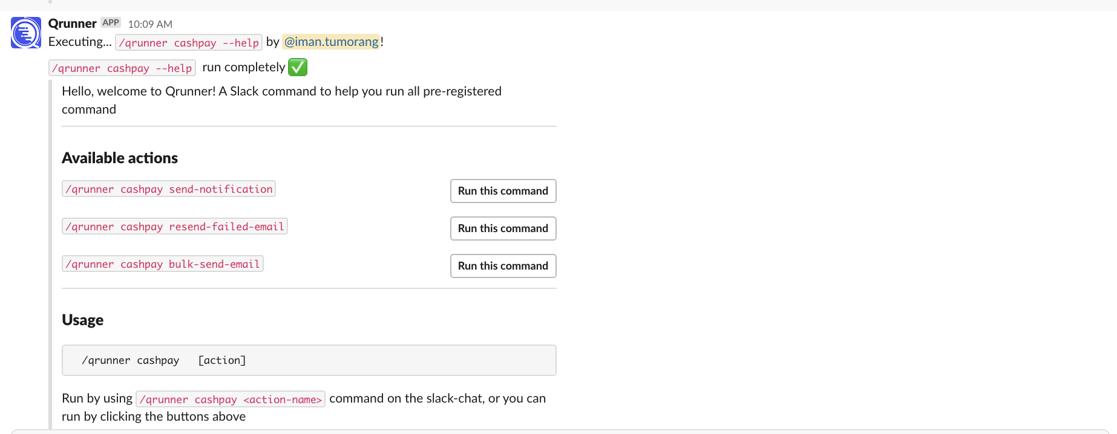Click the Available actions heading
The width and height of the screenshot is (1117, 434).
119,158
